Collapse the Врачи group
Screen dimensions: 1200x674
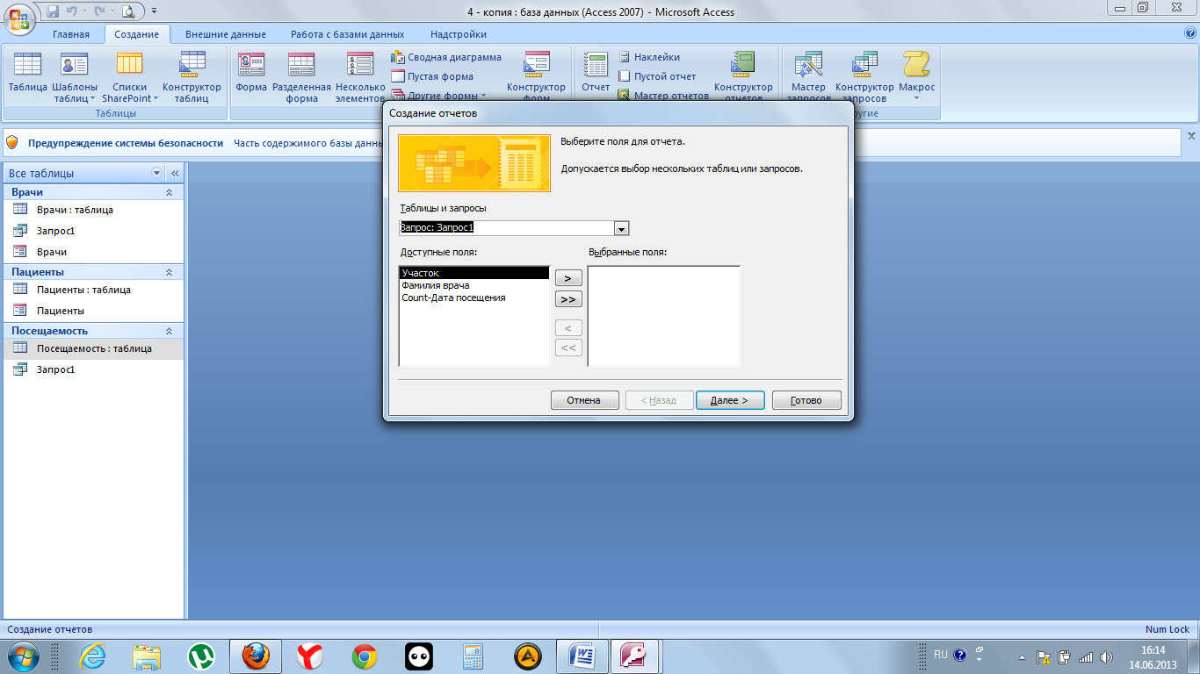[x=169, y=192]
